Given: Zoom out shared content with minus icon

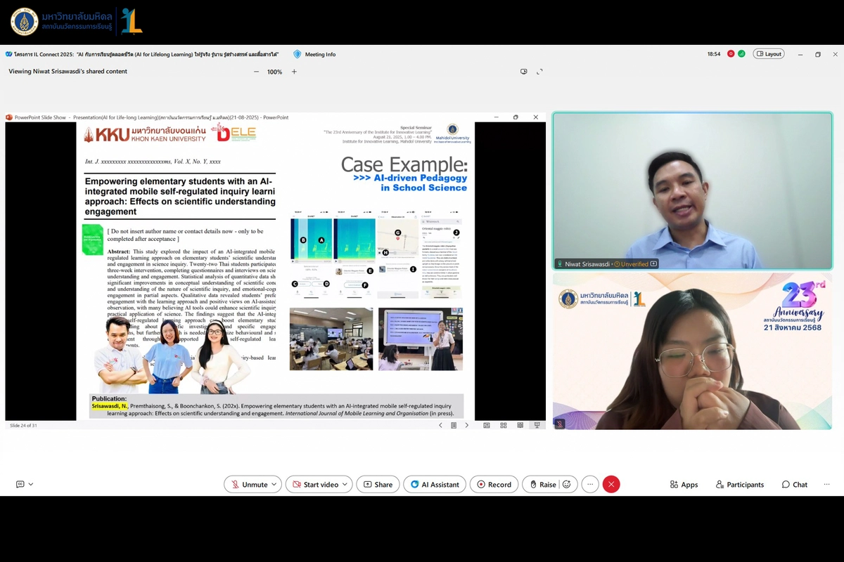Looking at the screenshot, I should 256,72.
